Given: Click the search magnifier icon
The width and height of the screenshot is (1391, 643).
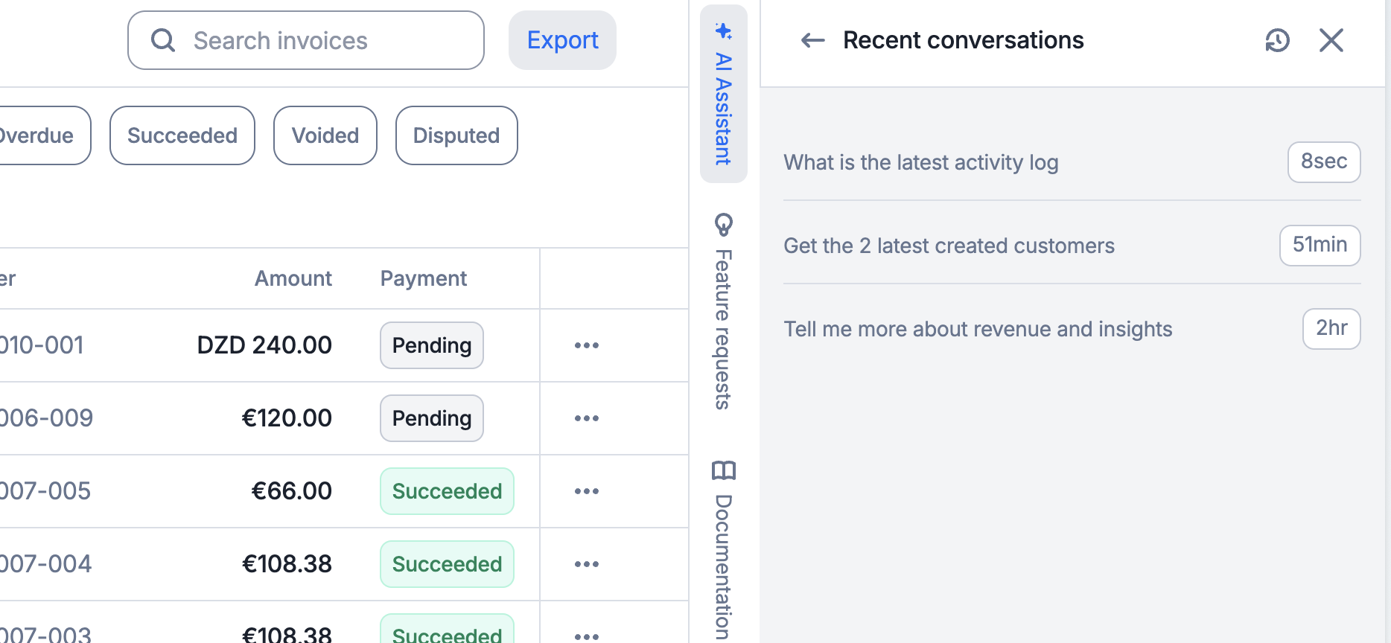Looking at the screenshot, I should point(163,40).
